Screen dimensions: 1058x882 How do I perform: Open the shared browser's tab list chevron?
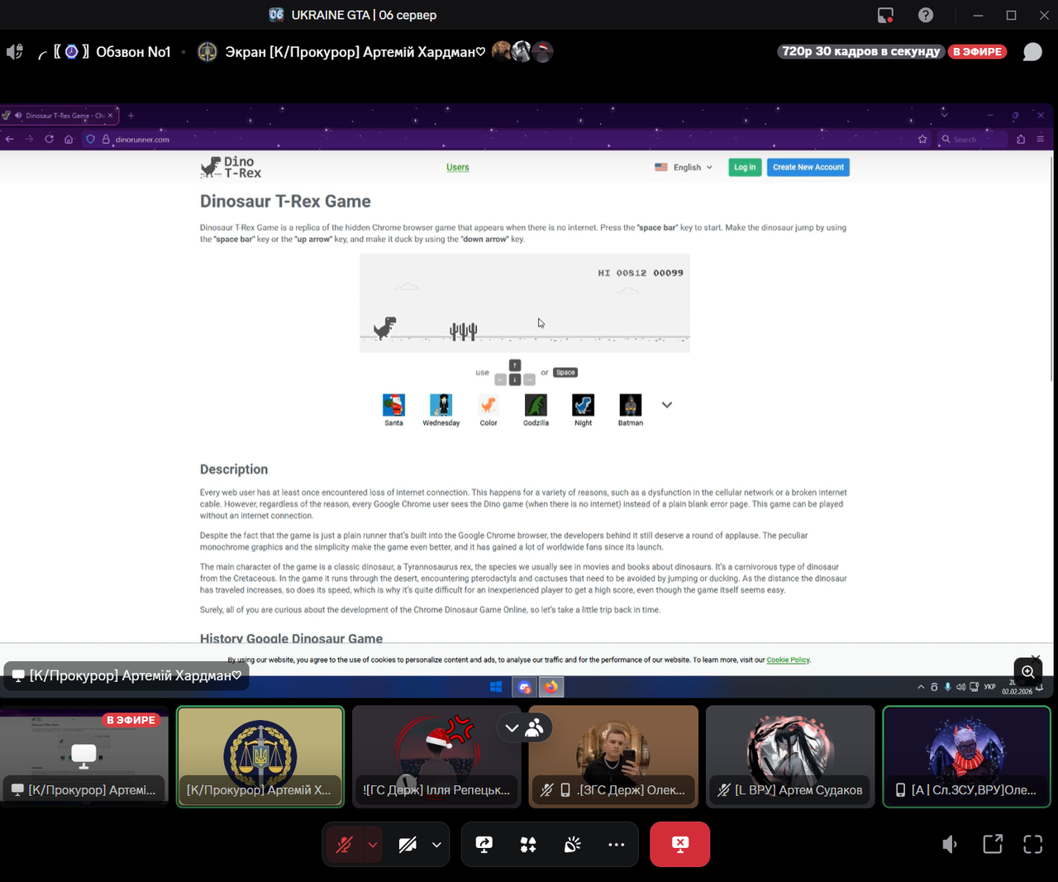click(x=944, y=115)
